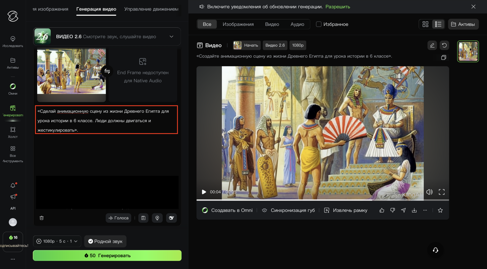Enter fullscreen video mode
This screenshot has width=487, height=269.
point(441,192)
